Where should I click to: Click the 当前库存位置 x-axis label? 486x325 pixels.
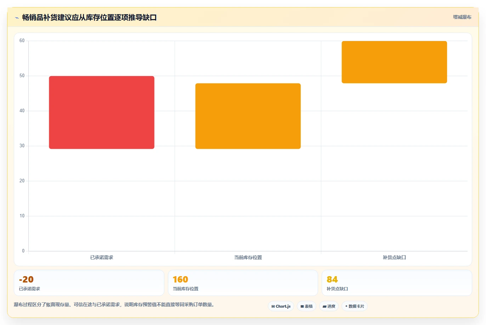248,257
